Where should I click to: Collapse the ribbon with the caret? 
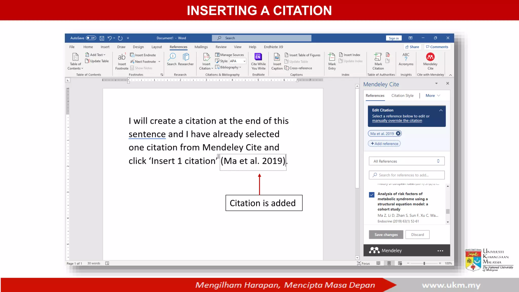pyautogui.click(x=451, y=75)
